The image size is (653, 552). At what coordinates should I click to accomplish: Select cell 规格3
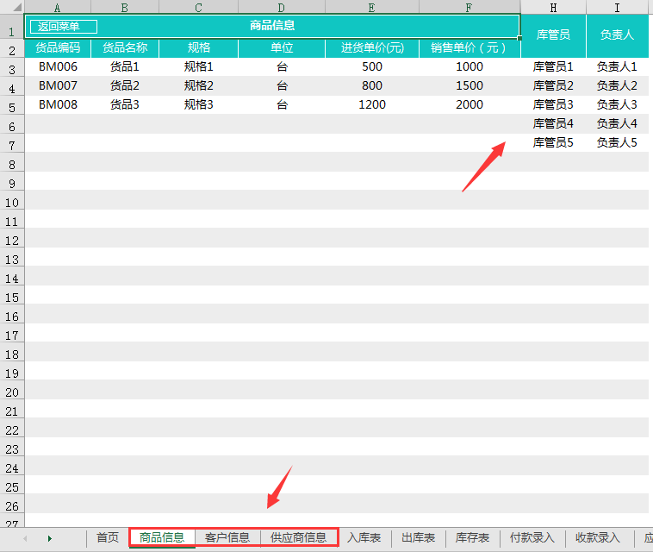pos(199,104)
